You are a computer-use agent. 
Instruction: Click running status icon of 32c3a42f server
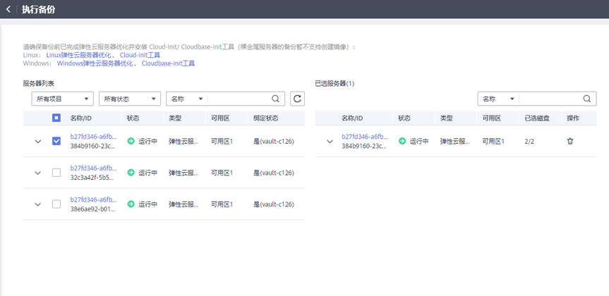pos(131,173)
